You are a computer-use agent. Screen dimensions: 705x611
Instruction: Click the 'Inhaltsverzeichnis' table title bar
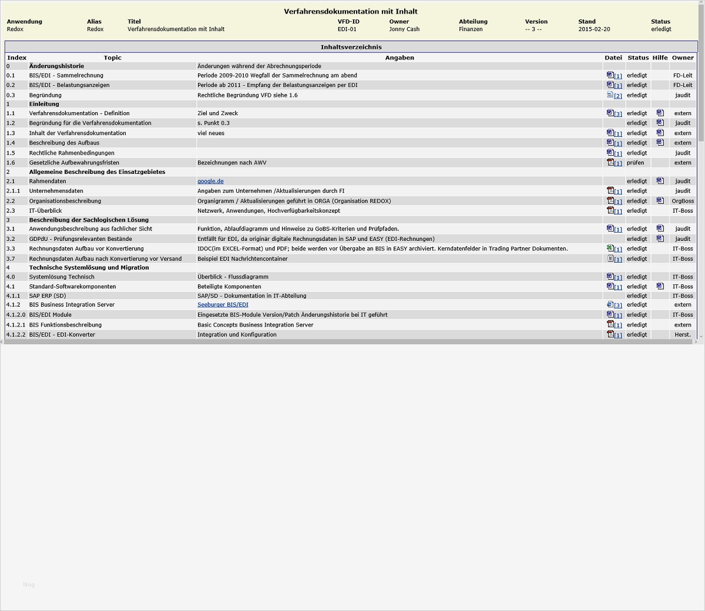351,47
